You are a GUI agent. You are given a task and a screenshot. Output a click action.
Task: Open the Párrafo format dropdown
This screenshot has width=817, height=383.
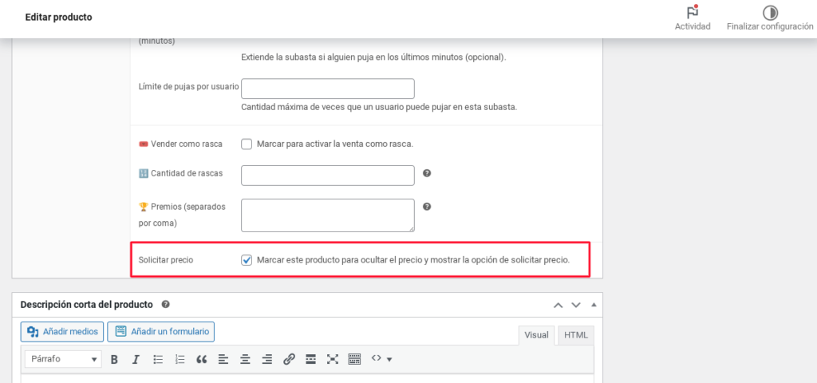point(64,359)
